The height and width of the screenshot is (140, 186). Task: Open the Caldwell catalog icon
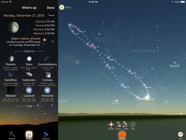tap(29, 90)
